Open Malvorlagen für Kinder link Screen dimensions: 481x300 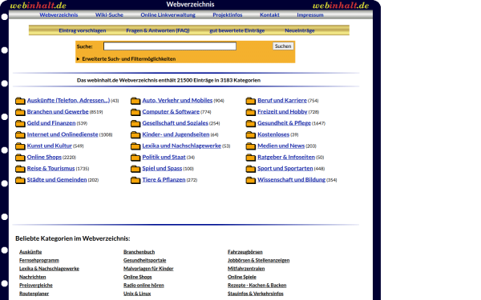(x=148, y=269)
